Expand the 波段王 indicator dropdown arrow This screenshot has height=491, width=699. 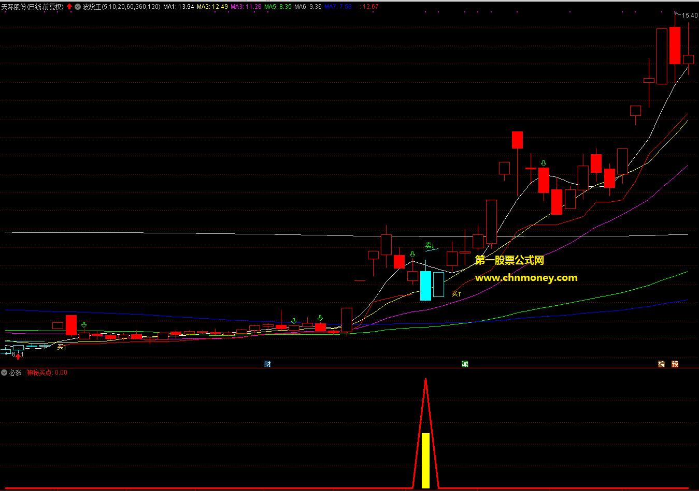click(x=78, y=7)
